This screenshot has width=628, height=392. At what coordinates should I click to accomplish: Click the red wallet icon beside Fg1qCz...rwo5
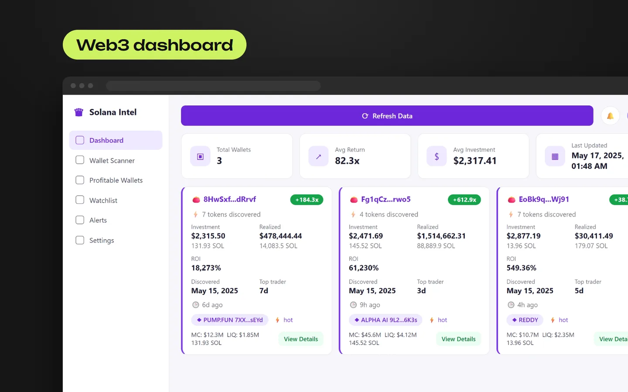[354, 200]
